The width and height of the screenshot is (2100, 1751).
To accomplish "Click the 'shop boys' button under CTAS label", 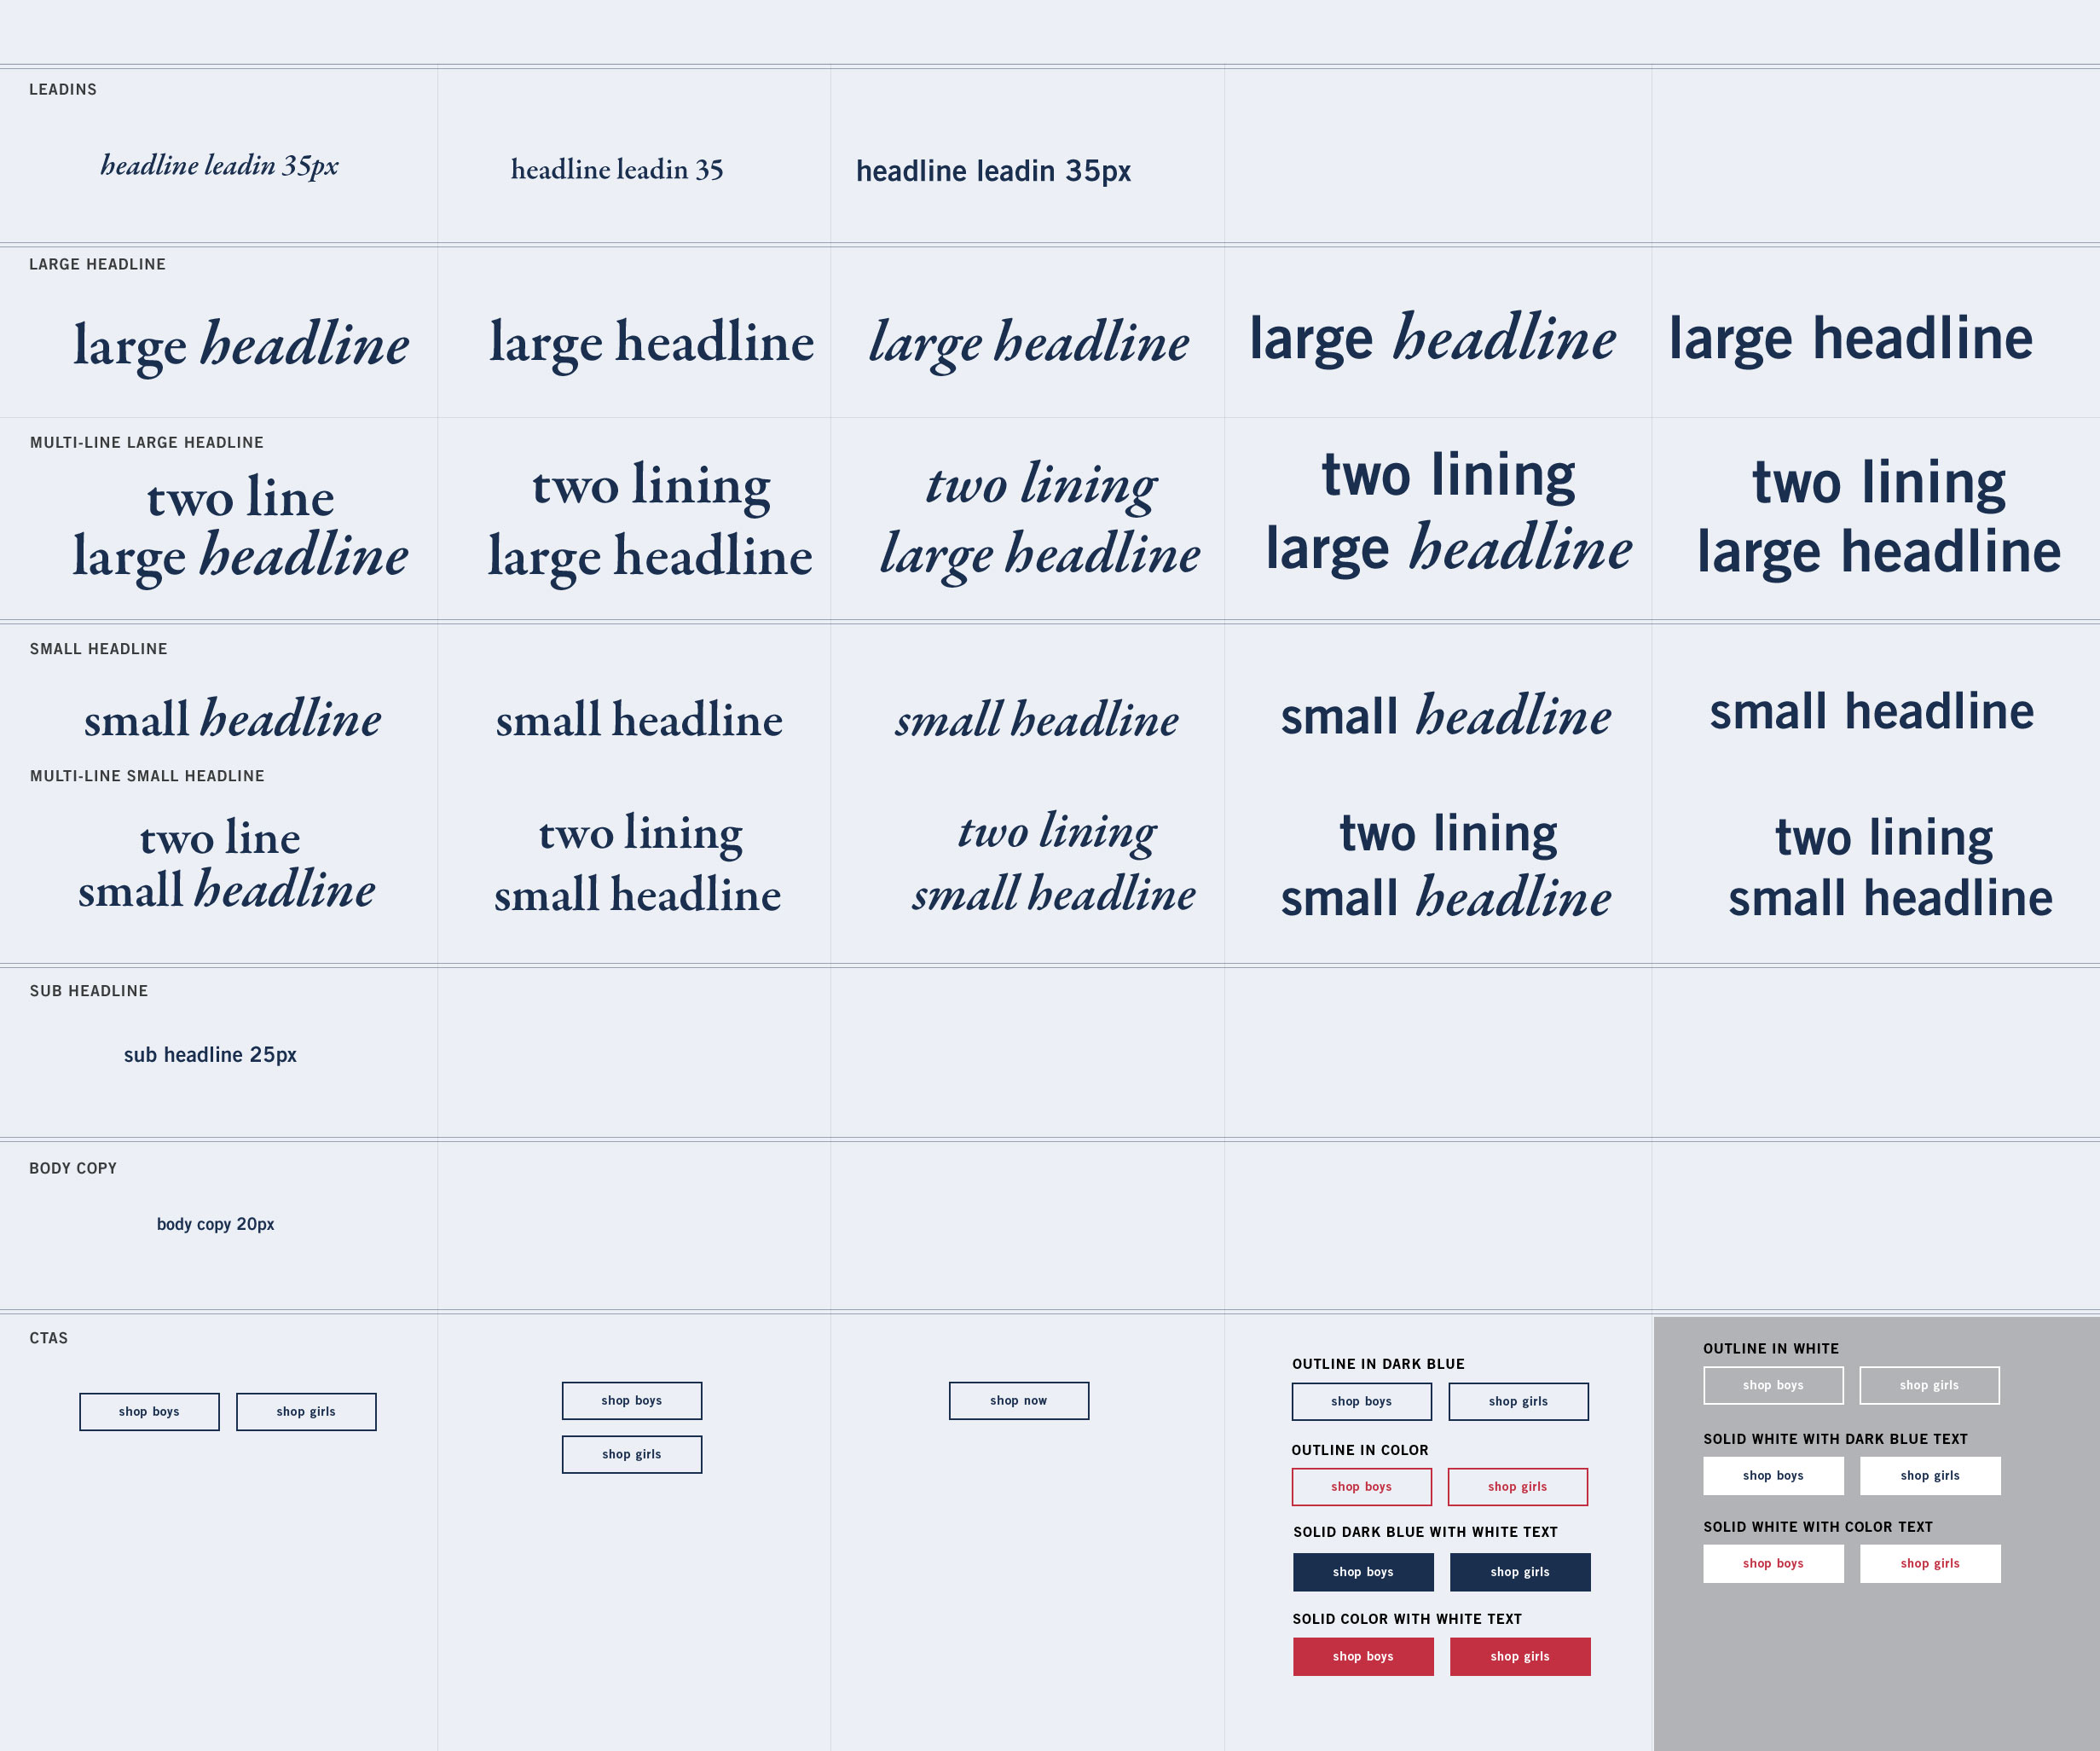I will click(x=149, y=1412).
